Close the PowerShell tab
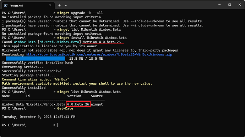Viewport: 245px width, 137px height. [50, 5]
